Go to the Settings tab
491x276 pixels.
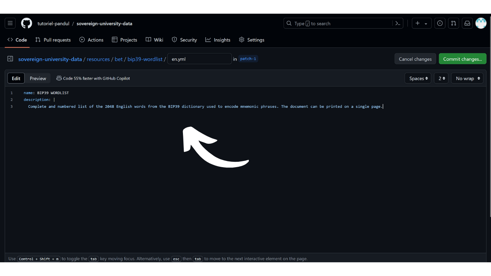click(x=252, y=40)
